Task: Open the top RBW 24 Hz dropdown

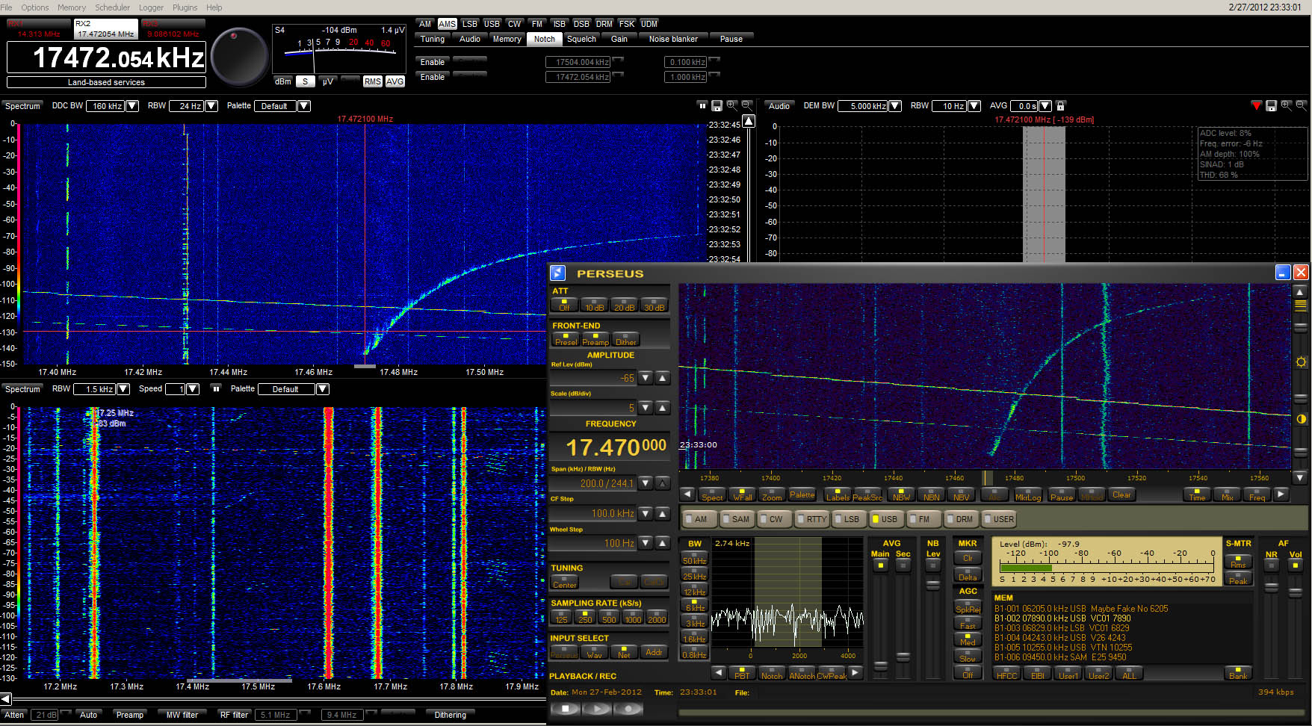Action: tap(211, 106)
